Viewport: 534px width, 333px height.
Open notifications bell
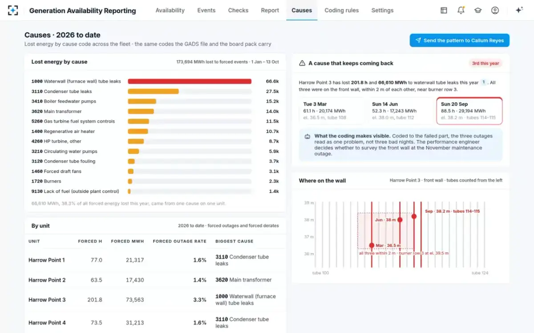click(x=461, y=10)
